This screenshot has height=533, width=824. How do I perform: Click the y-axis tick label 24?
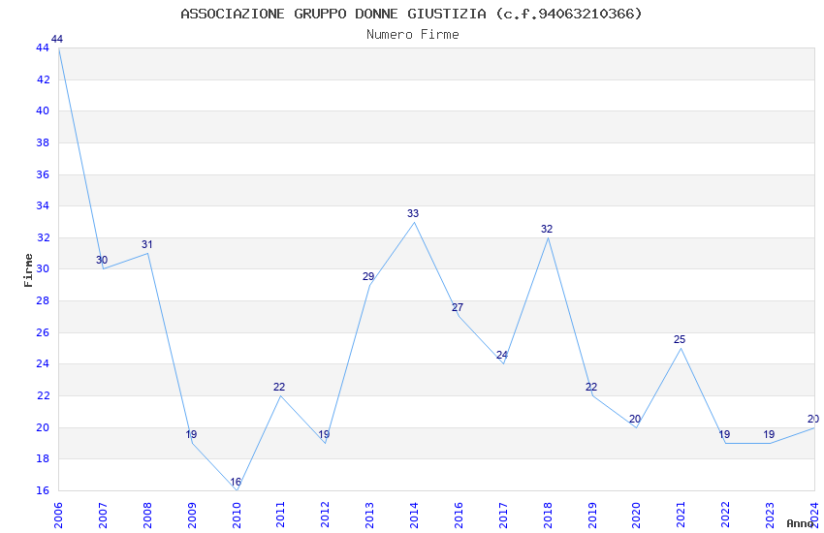(43, 364)
